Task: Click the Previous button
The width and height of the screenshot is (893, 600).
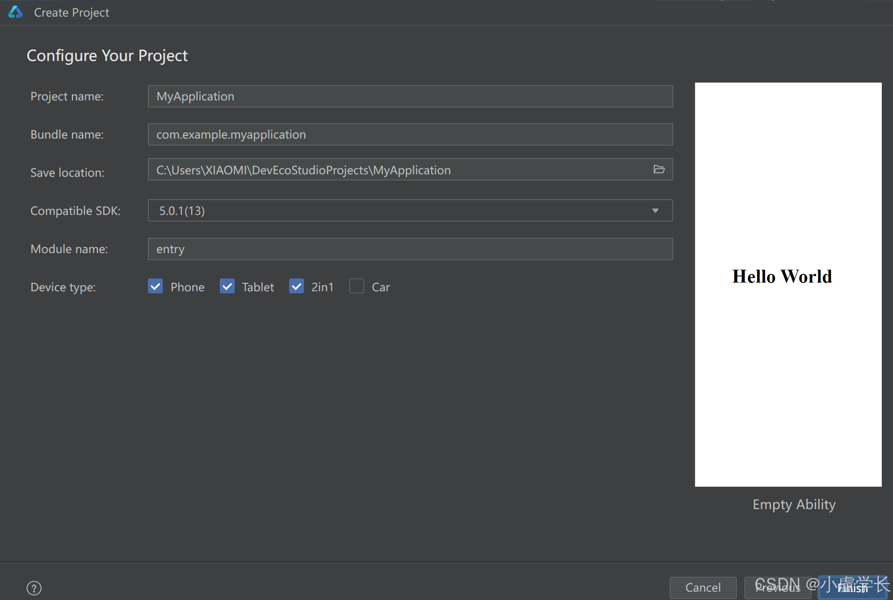Action: pos(777,588)
